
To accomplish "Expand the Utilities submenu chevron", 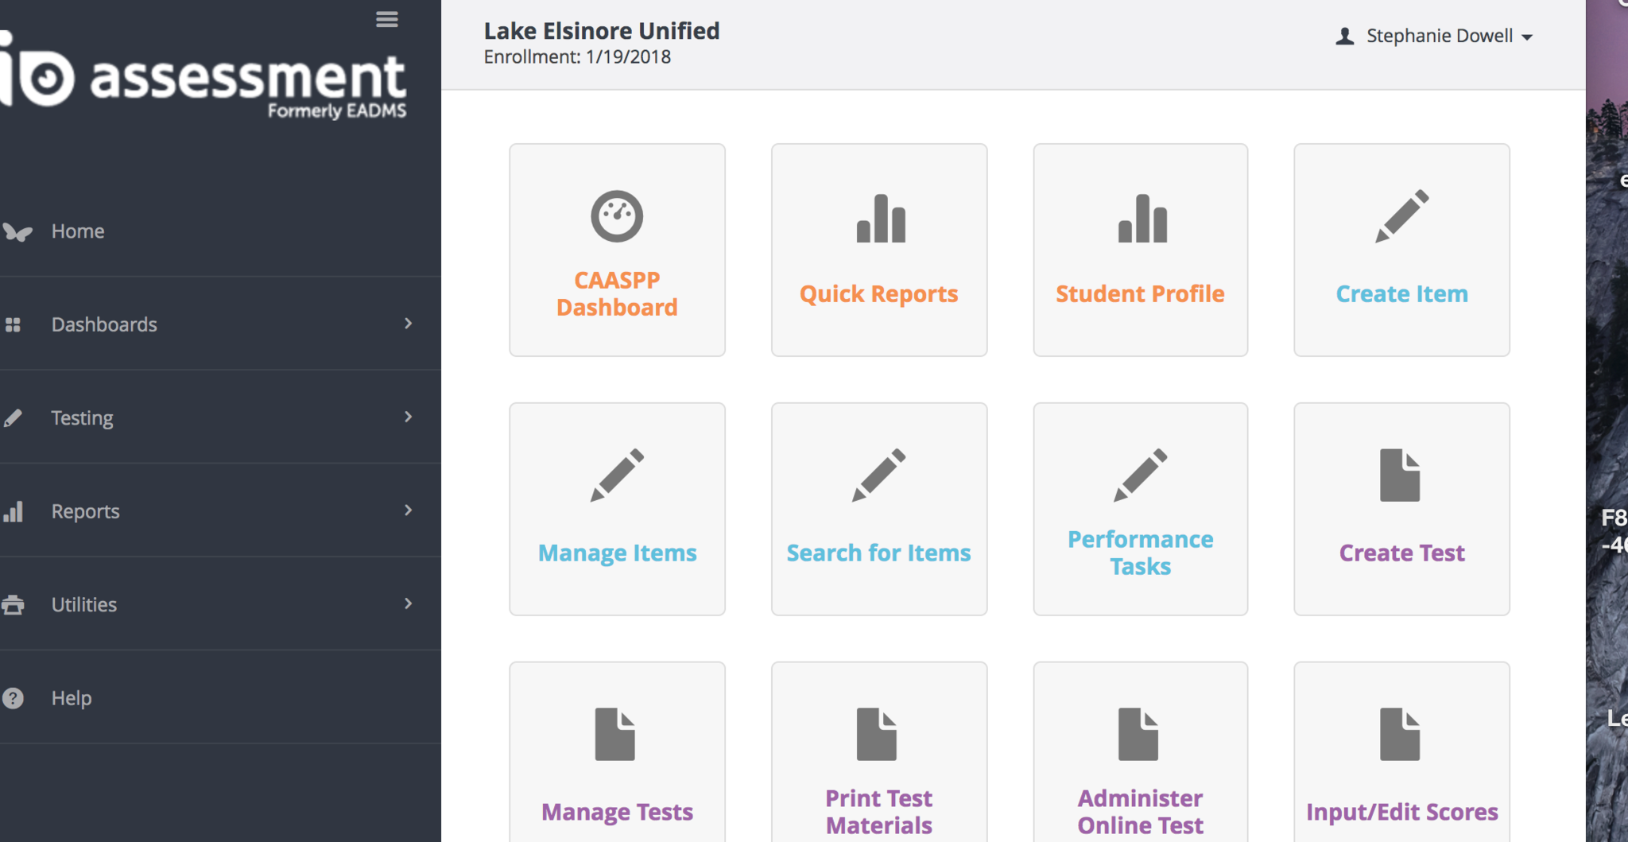I will click(408, 603).
